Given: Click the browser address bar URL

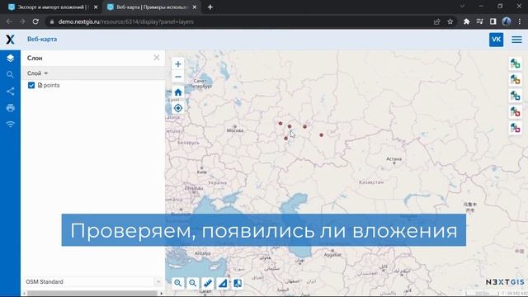Looking at the screenshot, I should click(125, 21).
